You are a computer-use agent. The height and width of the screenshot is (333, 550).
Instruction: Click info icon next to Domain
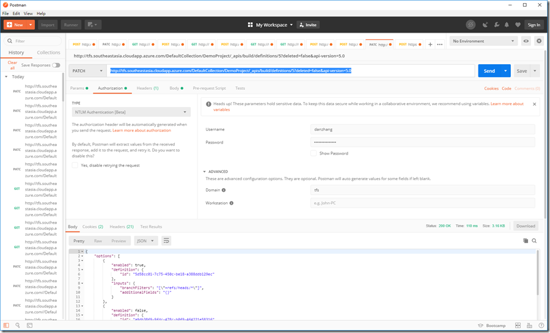coord(224,190)
